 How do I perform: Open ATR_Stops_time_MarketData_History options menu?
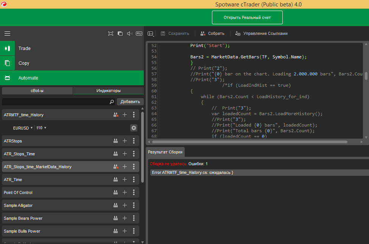pyautogui.click(x=134, y=167)
